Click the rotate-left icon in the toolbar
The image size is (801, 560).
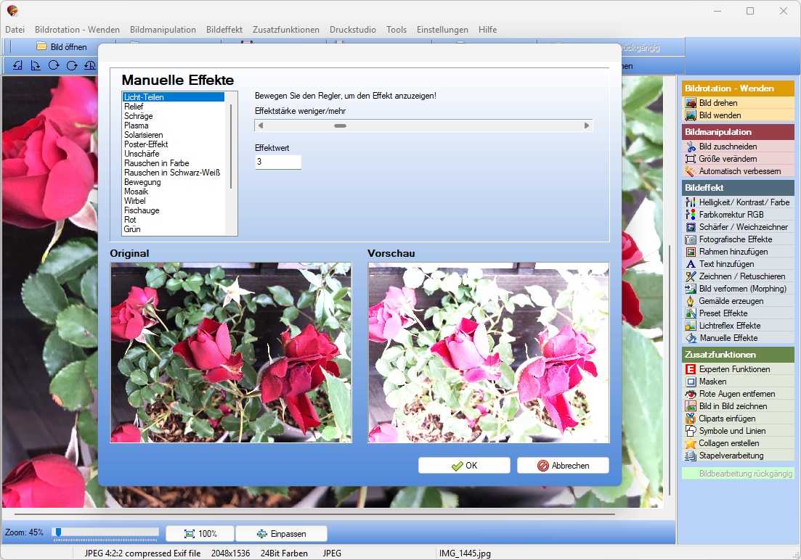tap(17, 65)
